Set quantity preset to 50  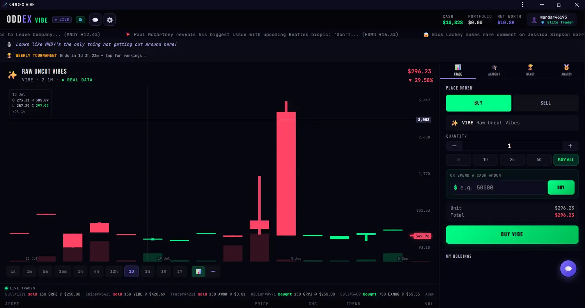[539, 160]
